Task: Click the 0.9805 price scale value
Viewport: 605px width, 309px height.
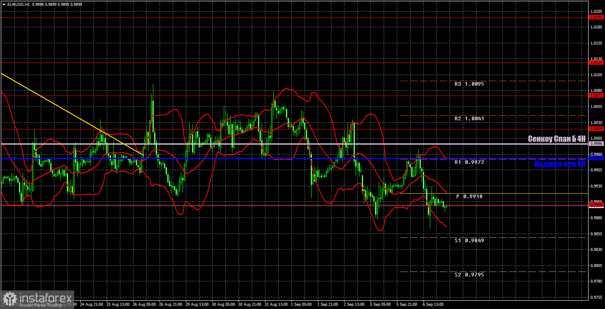Action: (x=596, y=266)
